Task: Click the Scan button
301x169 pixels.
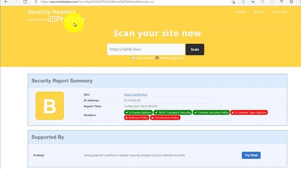Action: click(x=195, y=49)
